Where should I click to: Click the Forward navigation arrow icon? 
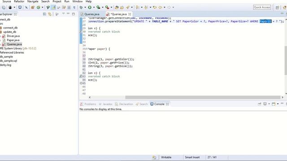[169, 7]
